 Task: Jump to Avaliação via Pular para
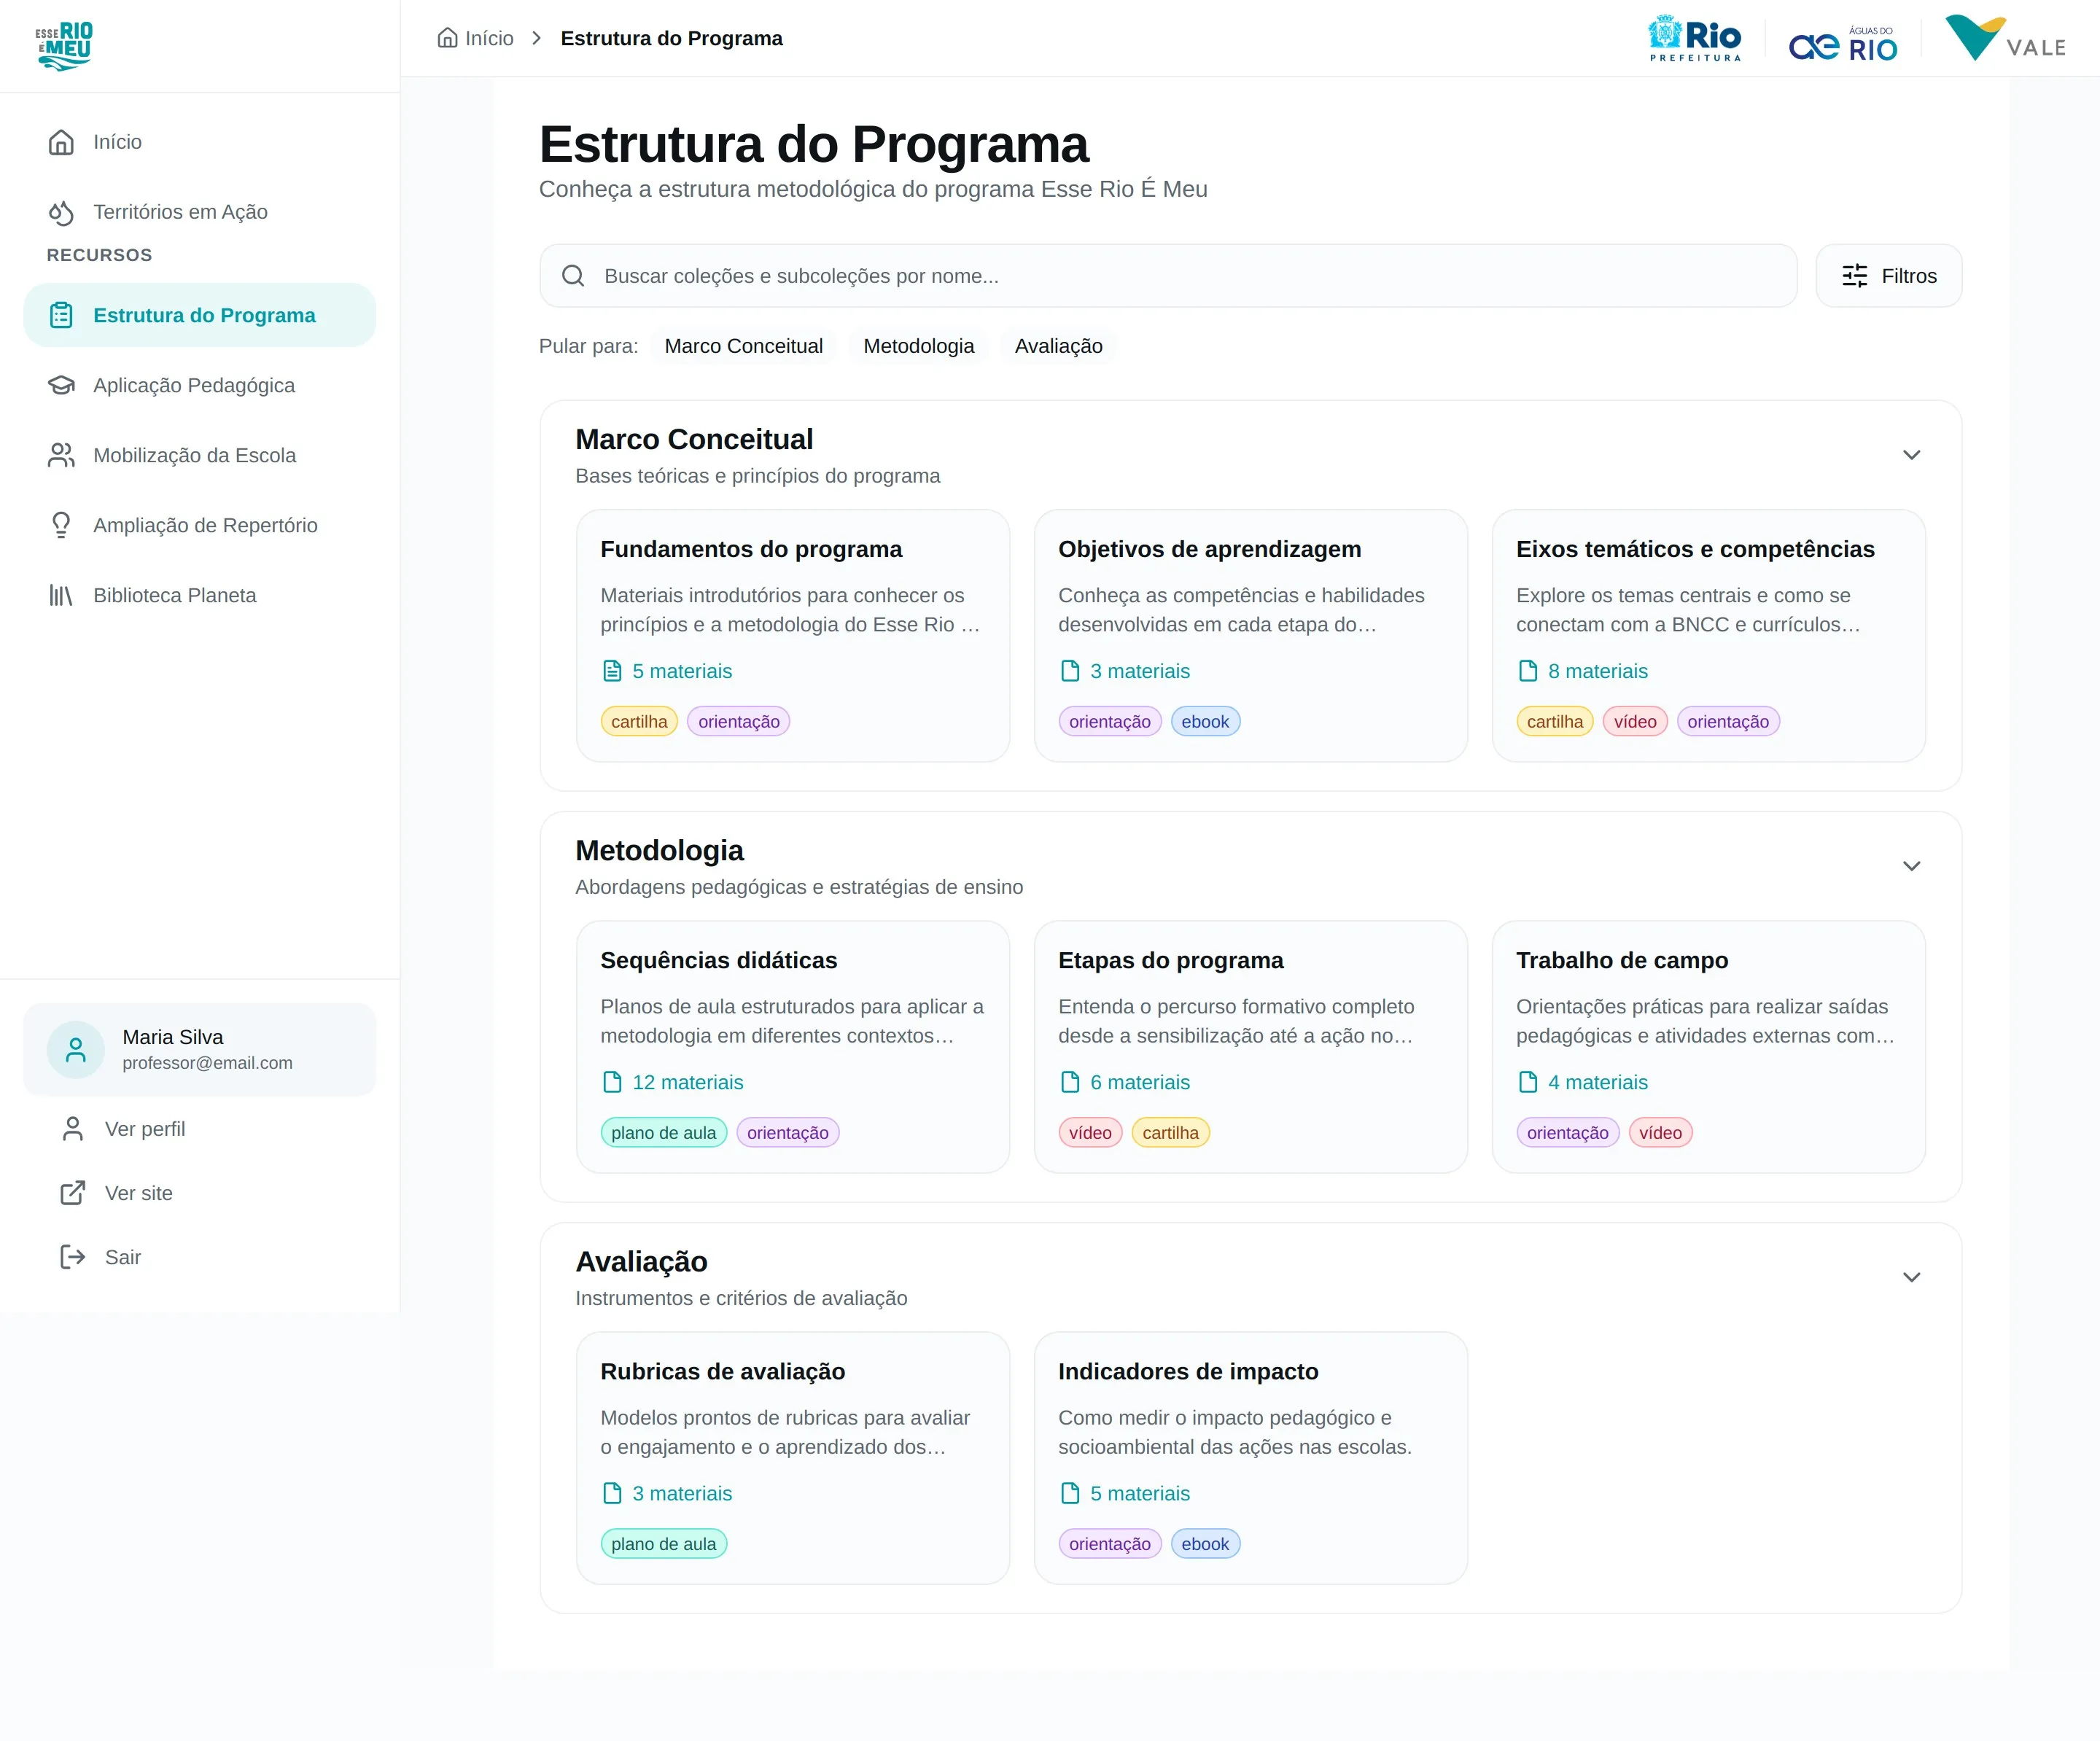pos(1058,346)
